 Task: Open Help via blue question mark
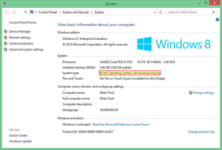coord(218,19)
